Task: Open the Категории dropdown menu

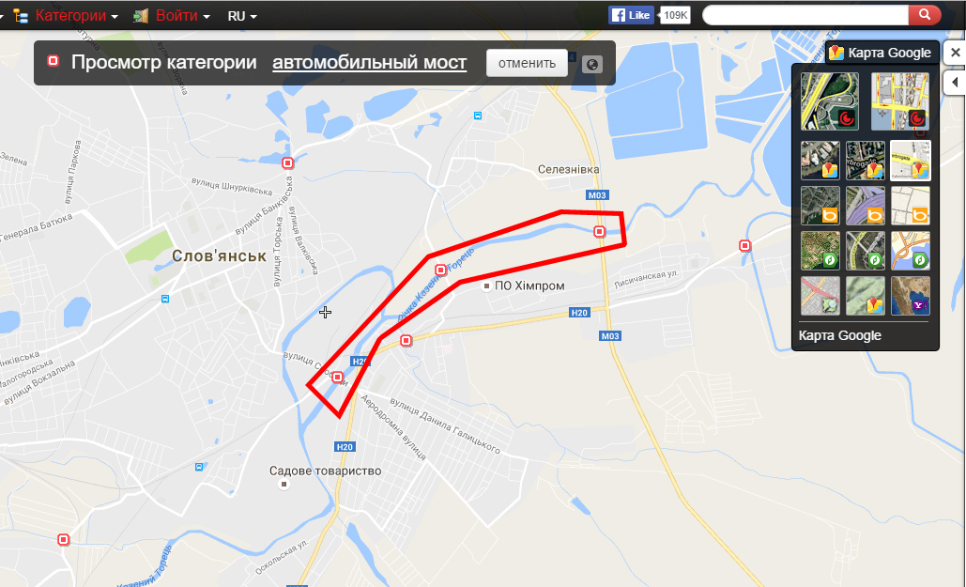Action: point(66,15)
